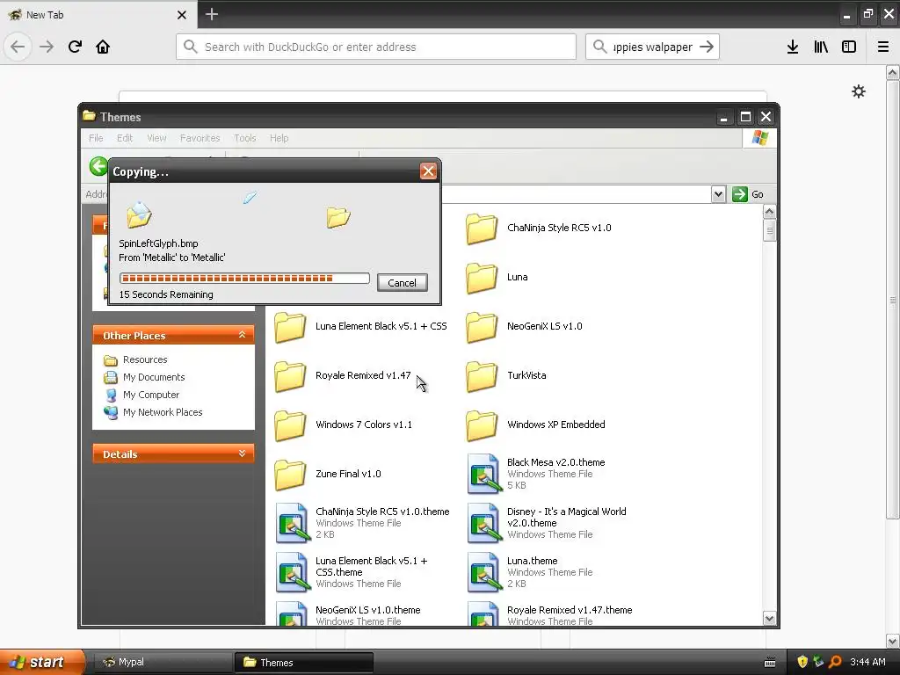The image size is (900, 675).
Task: Click the walpaper search field
Action: [653, 47]
